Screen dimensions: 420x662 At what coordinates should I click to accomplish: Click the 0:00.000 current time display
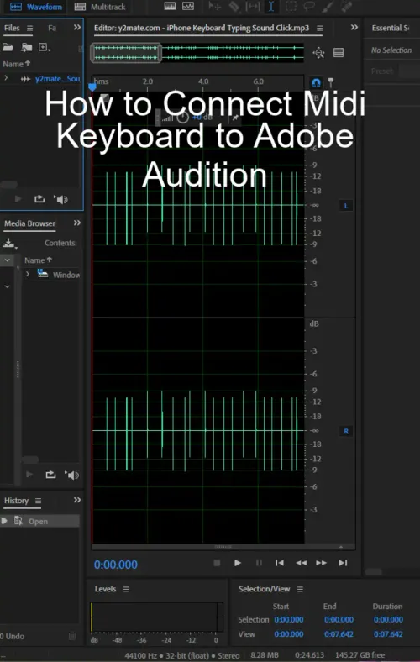click(x=116, y=565)
